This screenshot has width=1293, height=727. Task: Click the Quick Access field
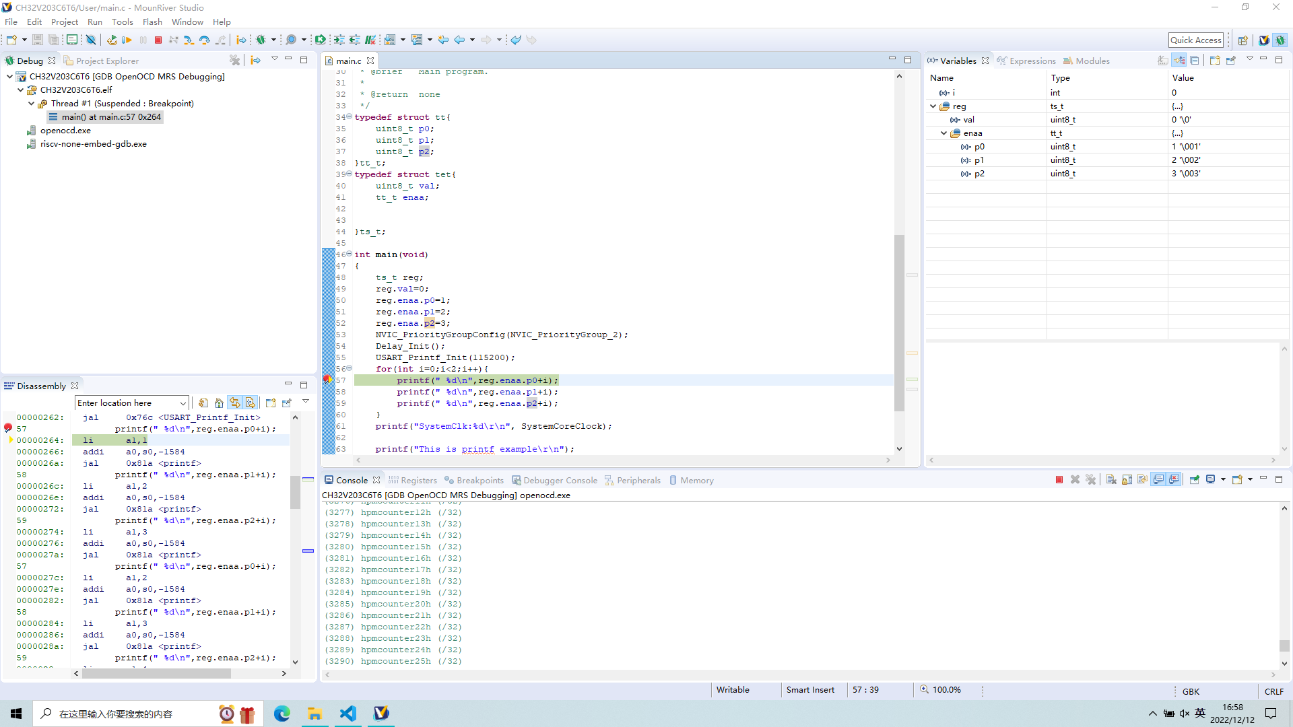coord(1195,40)
